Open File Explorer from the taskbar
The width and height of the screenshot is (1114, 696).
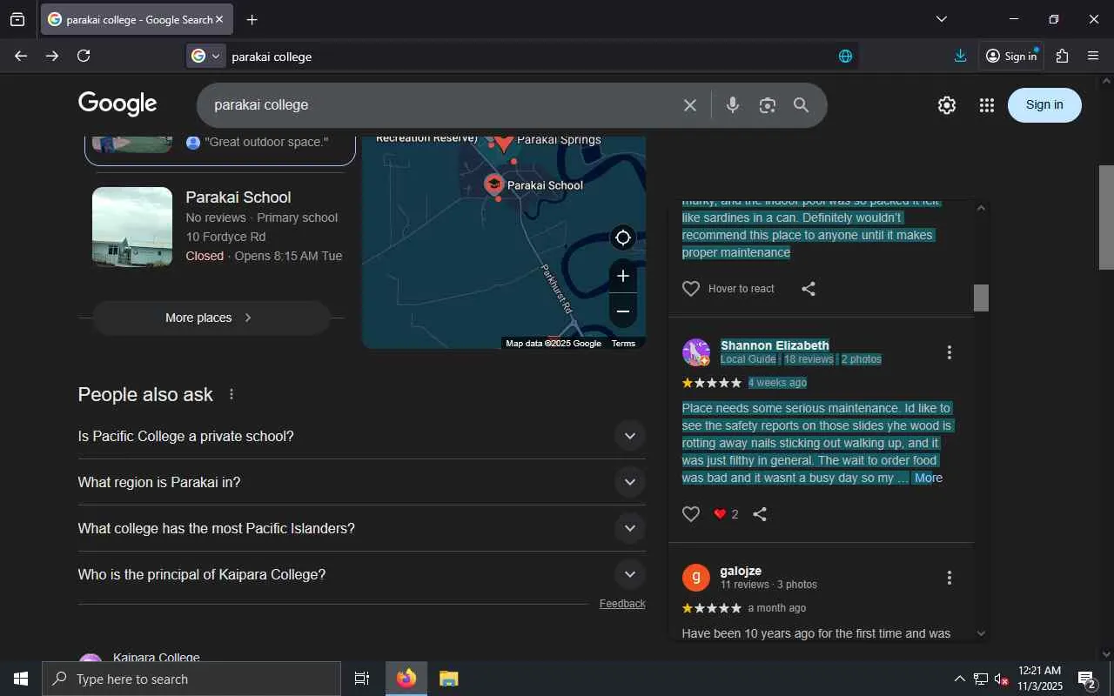tap(448, 679)
